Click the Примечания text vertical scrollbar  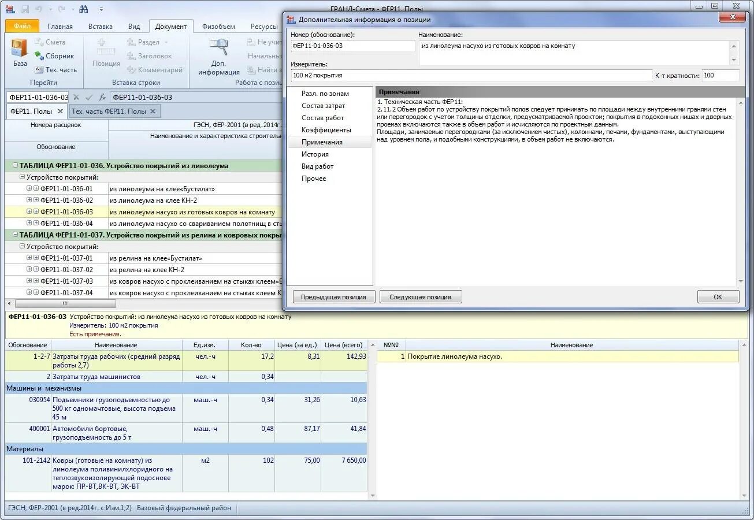click(x=741, y=191)
